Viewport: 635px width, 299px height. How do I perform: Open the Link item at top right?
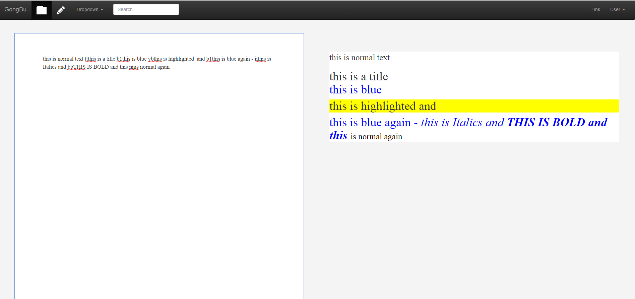595,9
